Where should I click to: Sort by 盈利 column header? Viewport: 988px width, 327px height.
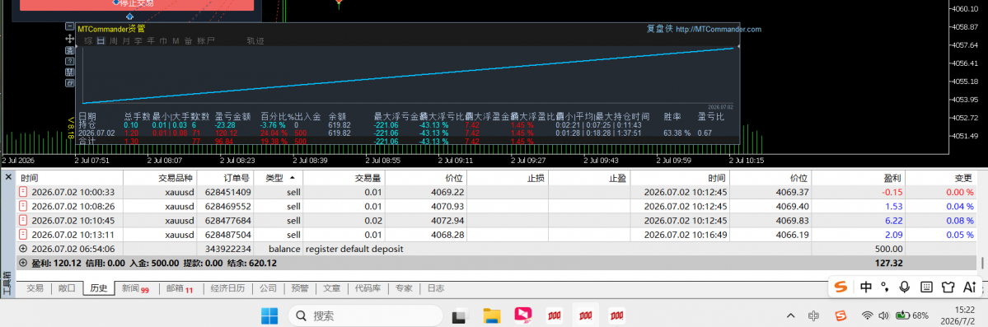point(858,178)
